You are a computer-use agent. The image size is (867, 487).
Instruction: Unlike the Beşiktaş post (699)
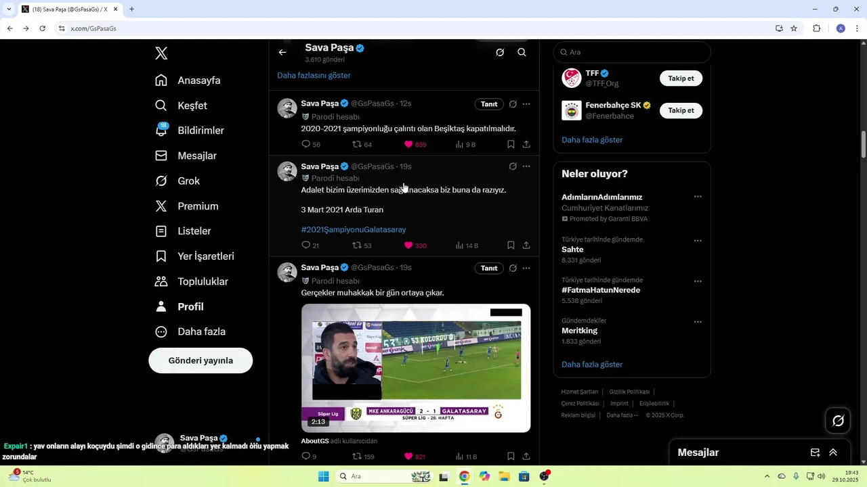click(415, 144)
